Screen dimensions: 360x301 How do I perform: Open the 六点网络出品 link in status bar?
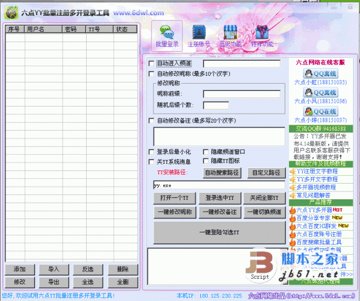click(302, 296)
